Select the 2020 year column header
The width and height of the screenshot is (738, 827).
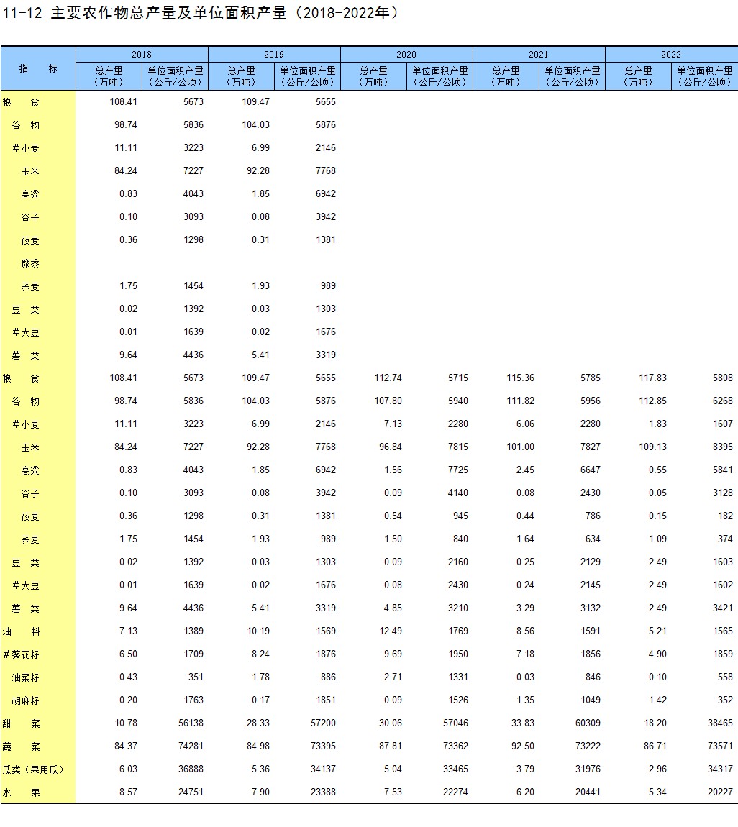click(x=406, y=55)
